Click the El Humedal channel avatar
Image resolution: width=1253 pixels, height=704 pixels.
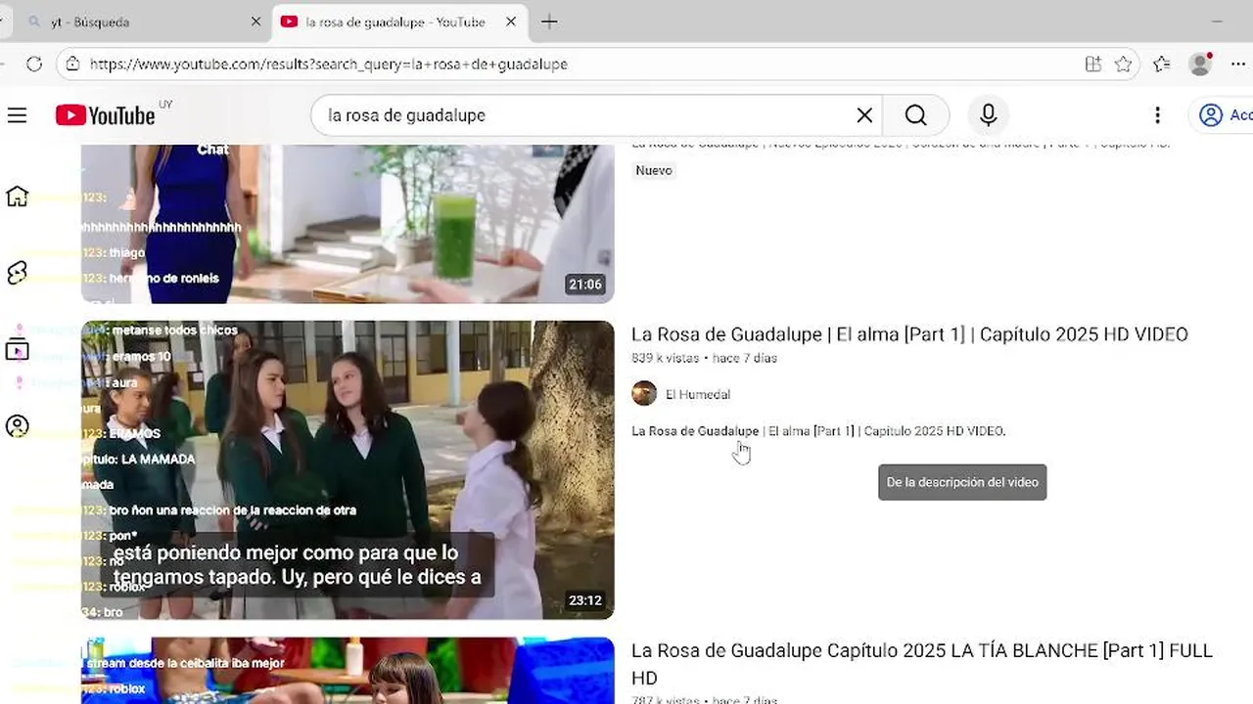click(644, 393)
